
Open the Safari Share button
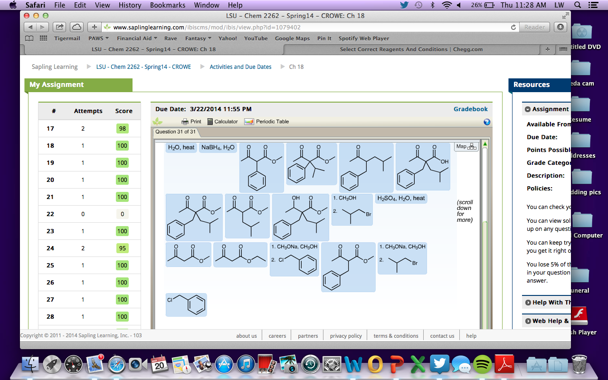click(59, 27)
